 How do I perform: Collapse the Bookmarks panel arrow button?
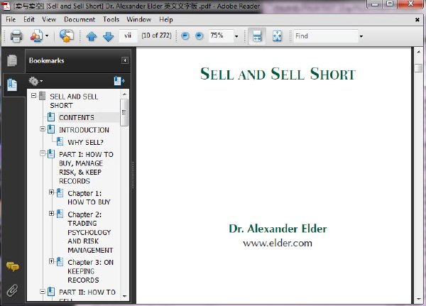point(125,60)
